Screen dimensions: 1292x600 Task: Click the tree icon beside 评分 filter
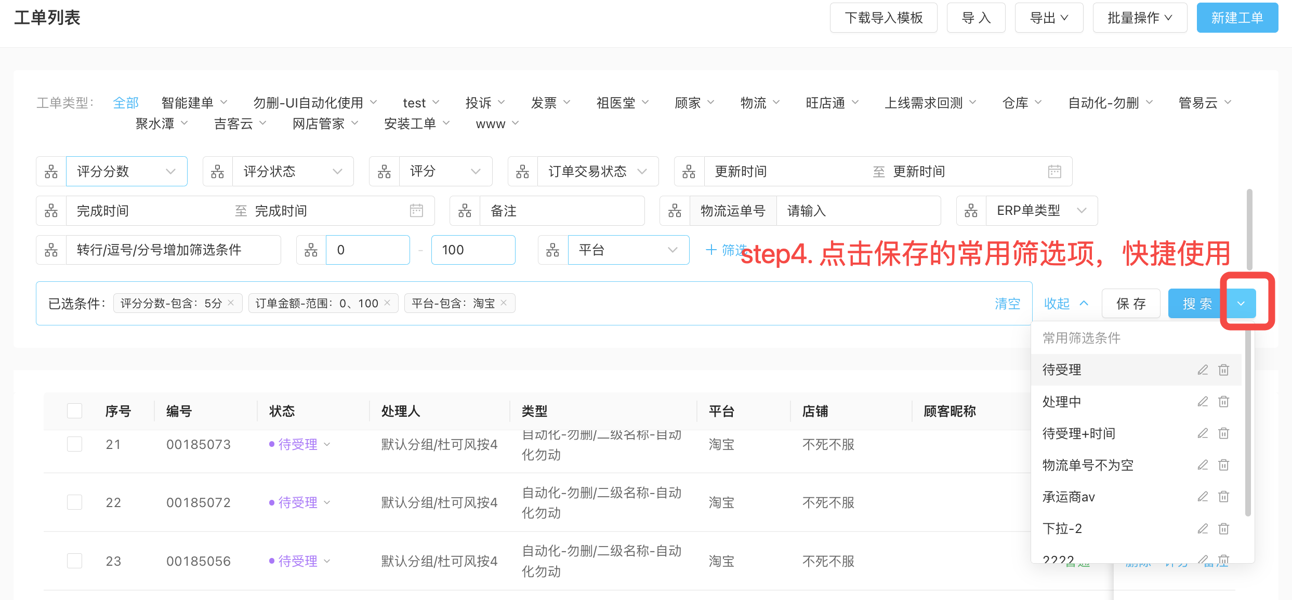pos(384,171)
